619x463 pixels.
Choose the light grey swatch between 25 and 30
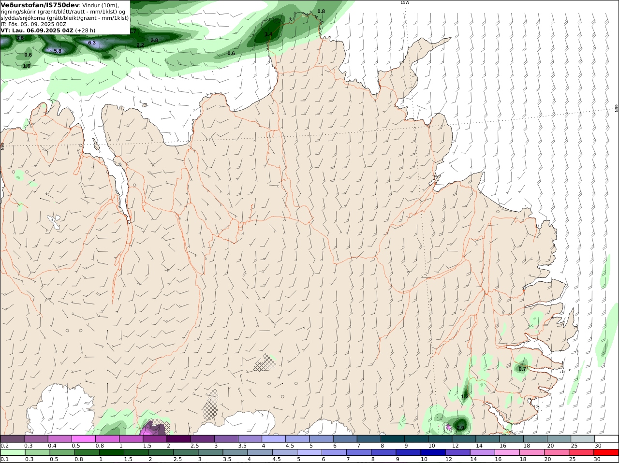coord(583,438)
